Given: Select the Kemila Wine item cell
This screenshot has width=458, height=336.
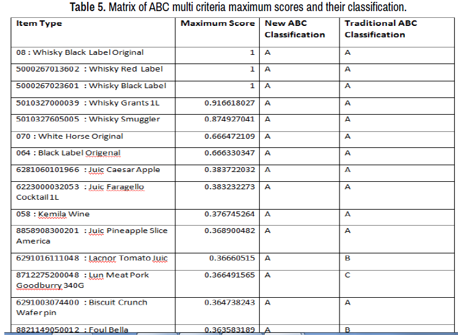Looking at the screenshot, I should click(x=52, y=214).
